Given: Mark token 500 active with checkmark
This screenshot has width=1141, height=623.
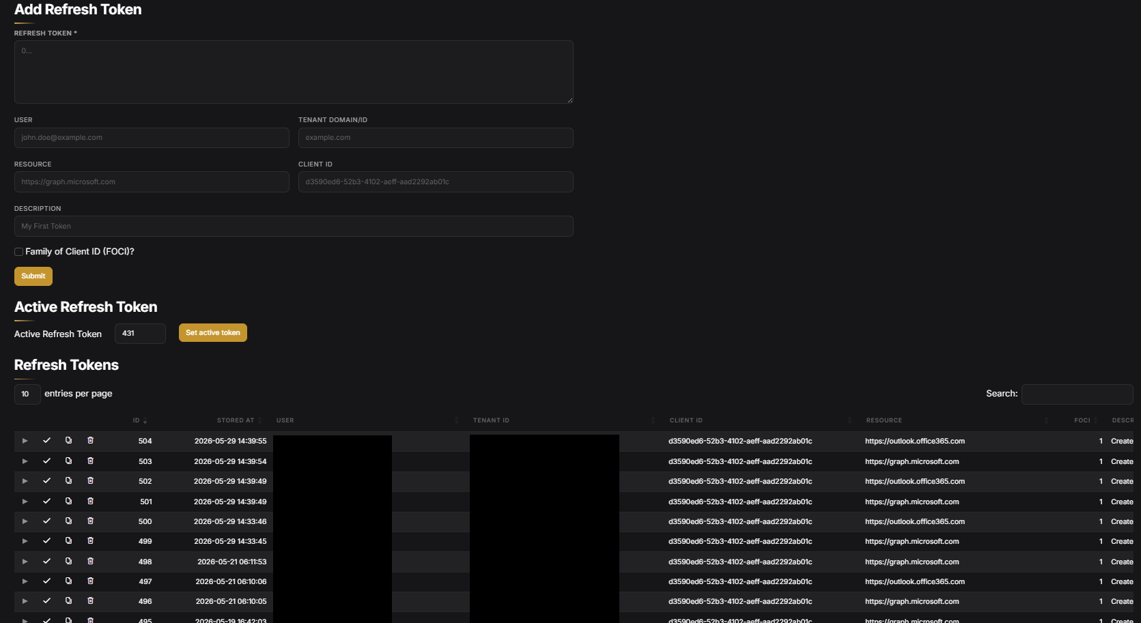Looking at the screenshot, I should point(46,521).
